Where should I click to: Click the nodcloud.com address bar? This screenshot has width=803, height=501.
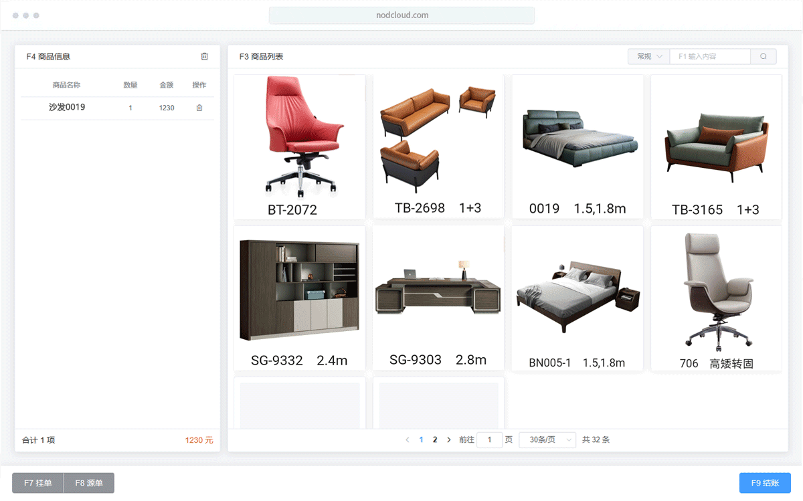pos(401,15)
